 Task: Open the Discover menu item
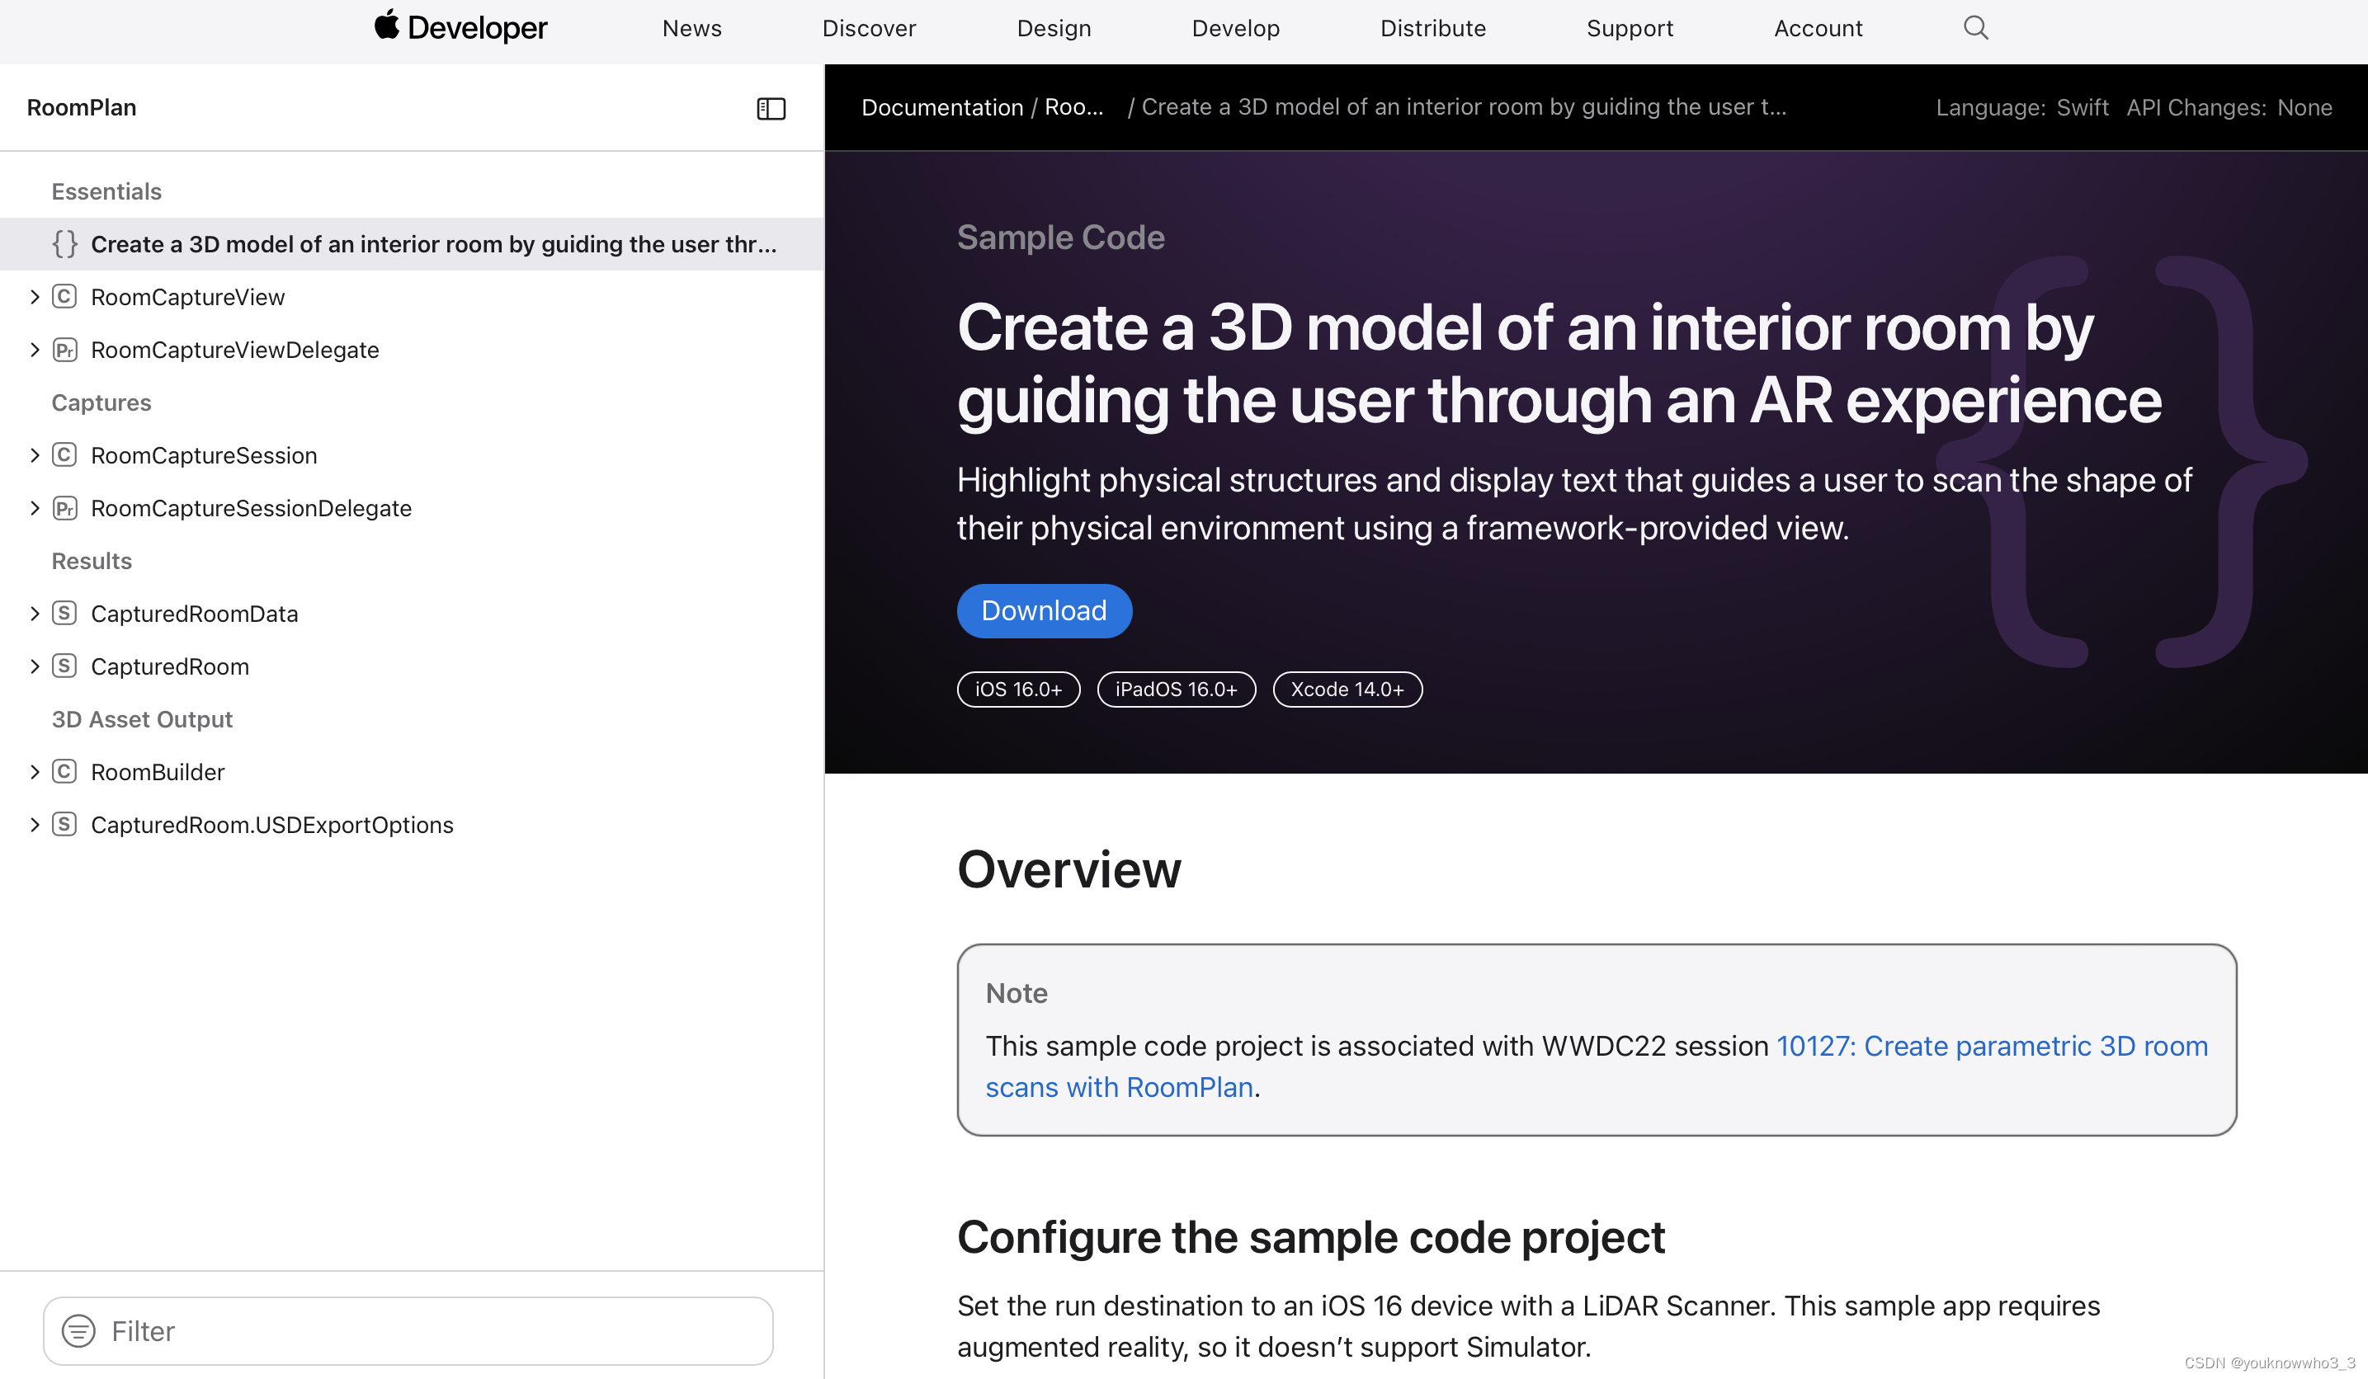pyautogui.click(x=868, y=28)
